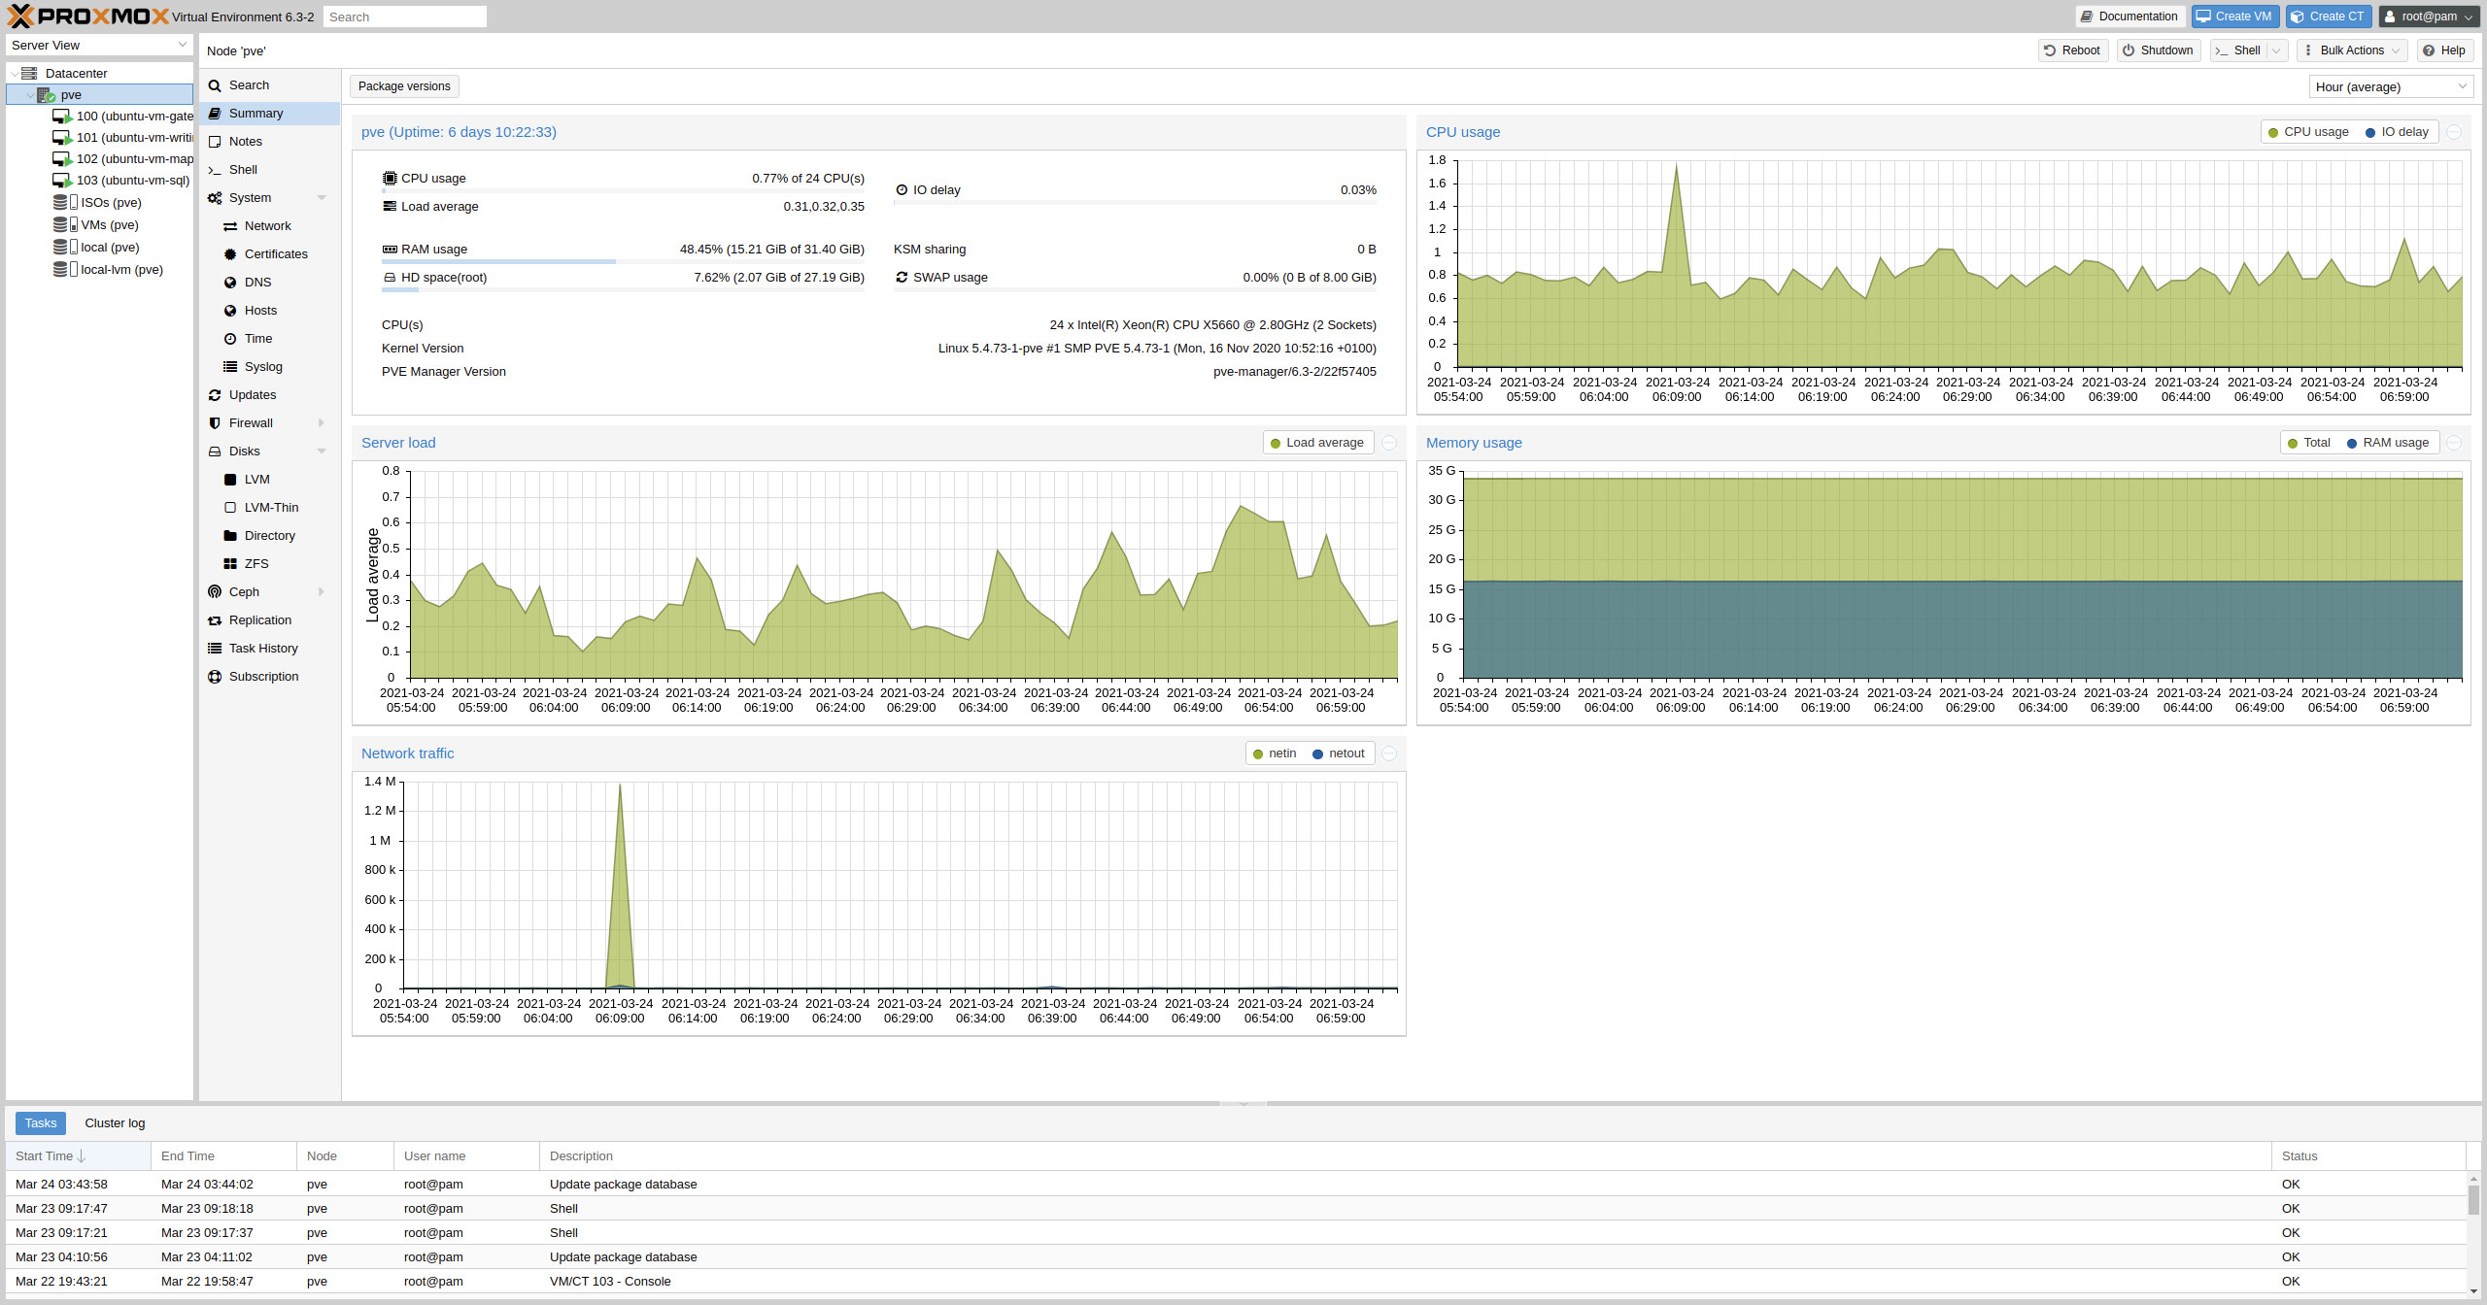Switch to the Tasks tab
Screen dimensions: 2487x1305
(x=41, y=1123)
